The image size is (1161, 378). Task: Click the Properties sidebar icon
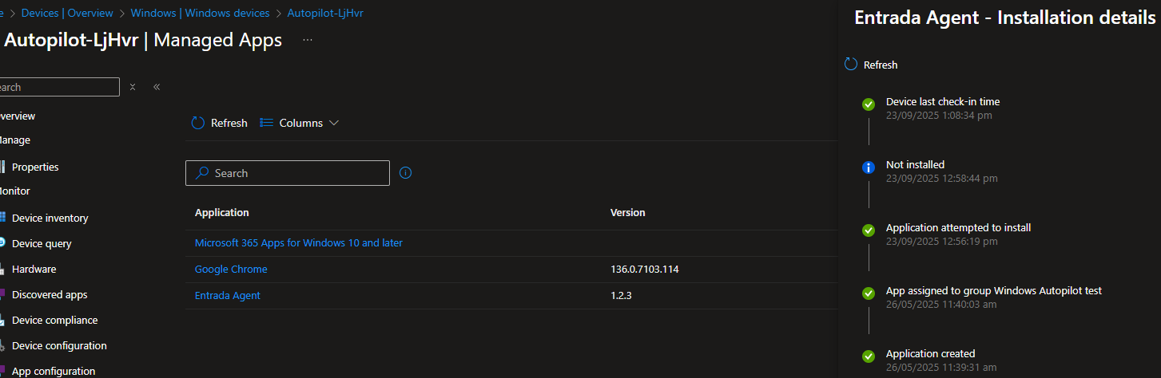2,167
